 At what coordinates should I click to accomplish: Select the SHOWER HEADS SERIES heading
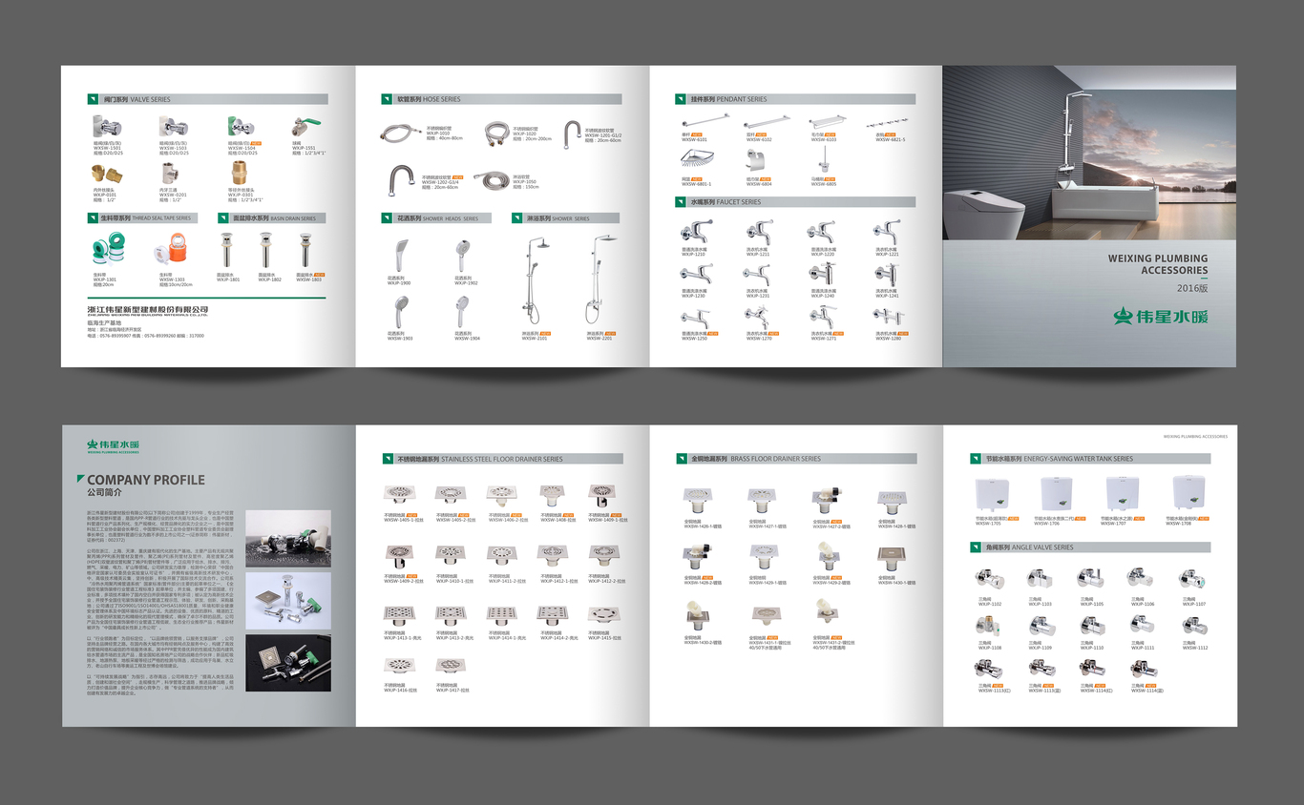point(451,218)
